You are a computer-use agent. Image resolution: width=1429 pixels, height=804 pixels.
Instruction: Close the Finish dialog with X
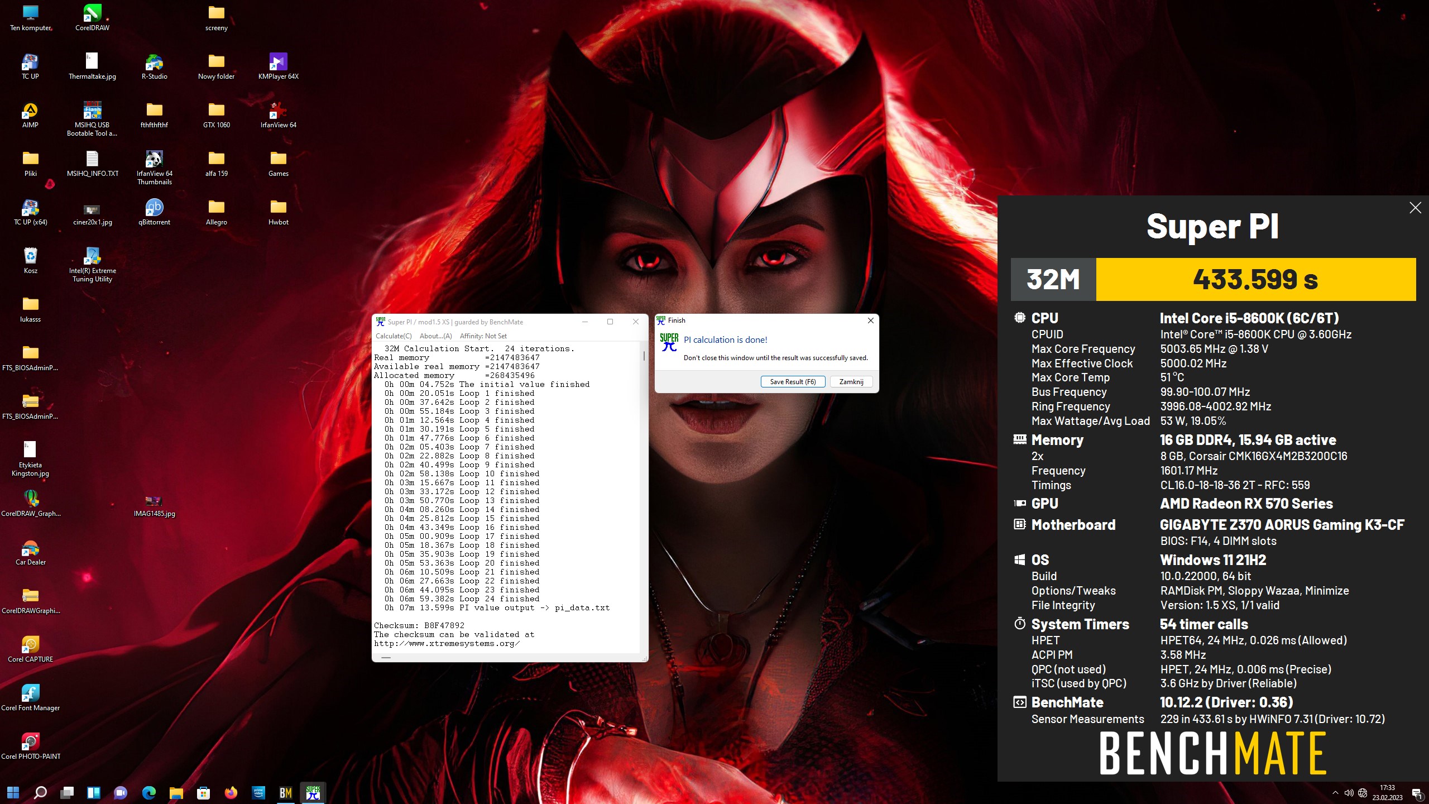[x=870, y=320]
